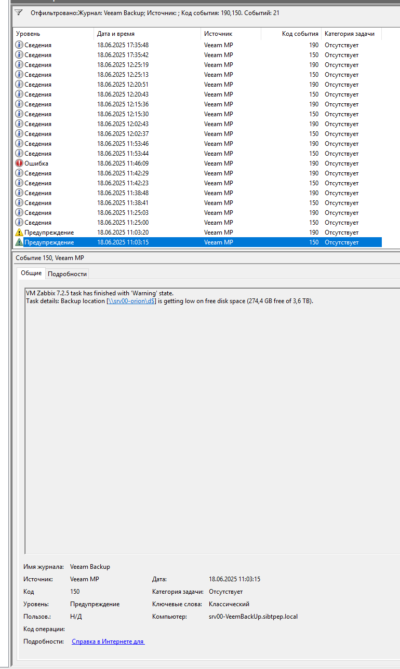Select date cell 18.06.2025 17:35:48
400x669 pixels.
[x=123, y=45]
